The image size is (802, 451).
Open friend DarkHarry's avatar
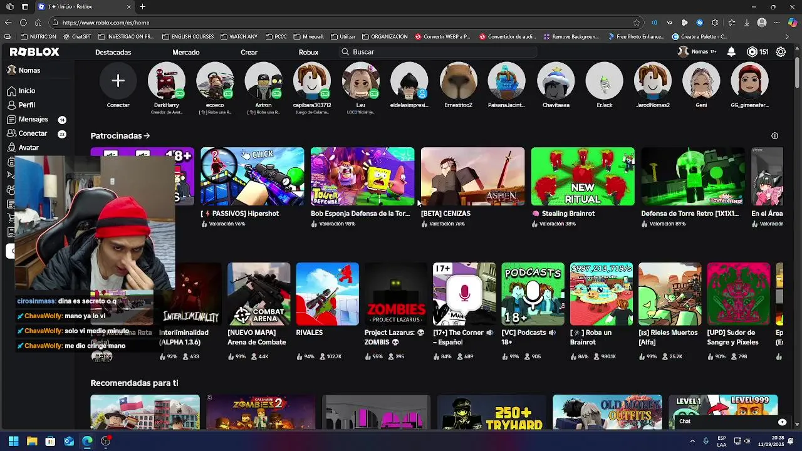coord(167,81)
